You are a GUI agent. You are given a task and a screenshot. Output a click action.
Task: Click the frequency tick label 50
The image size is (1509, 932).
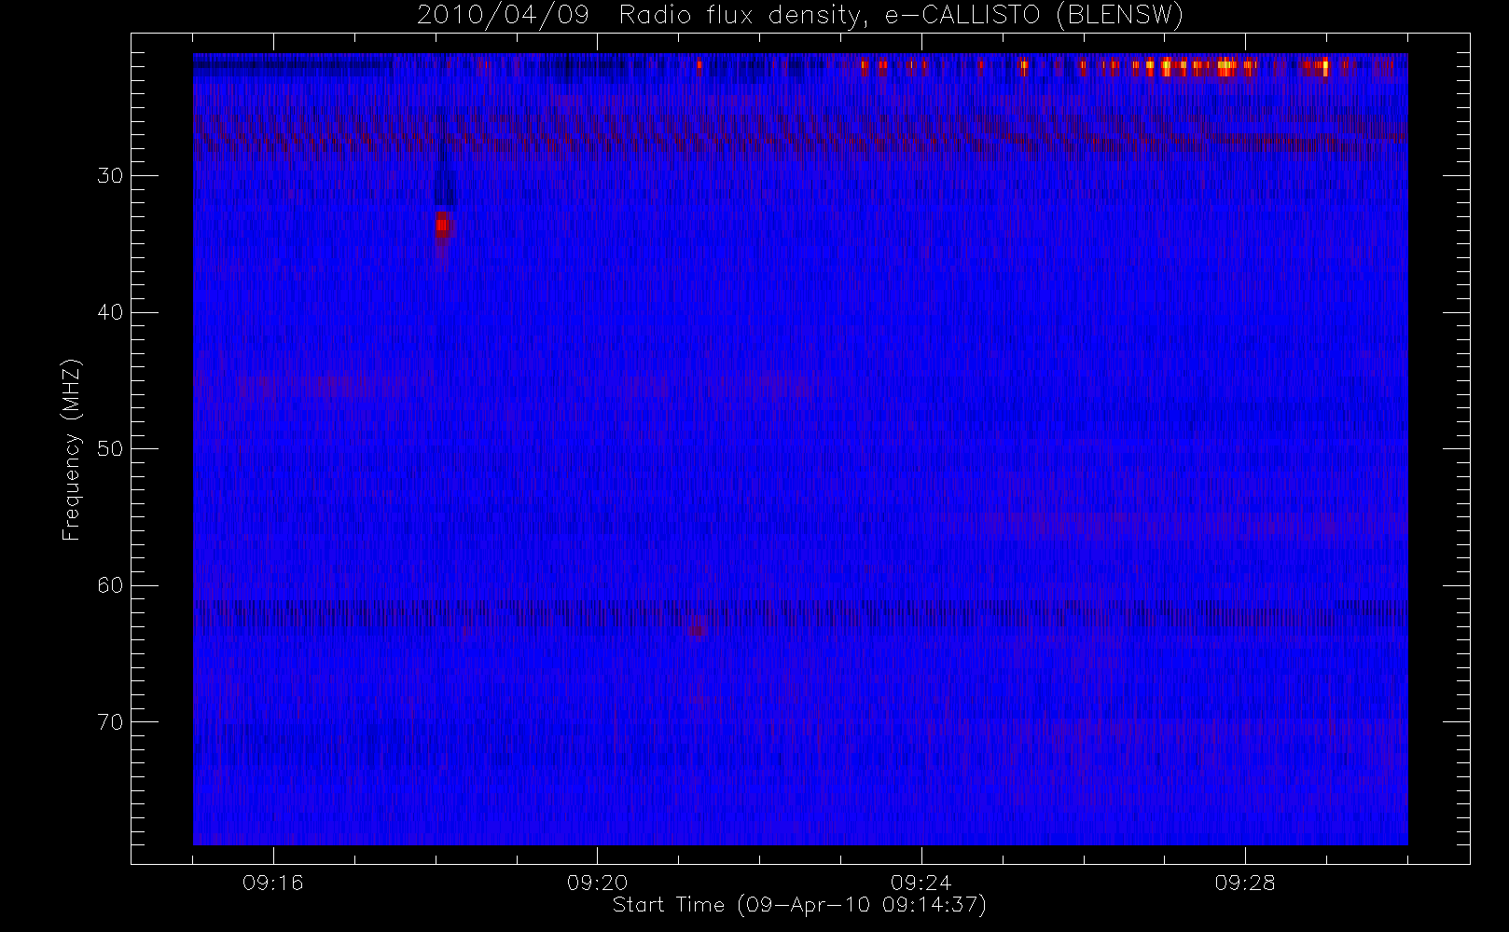point(110,449)
